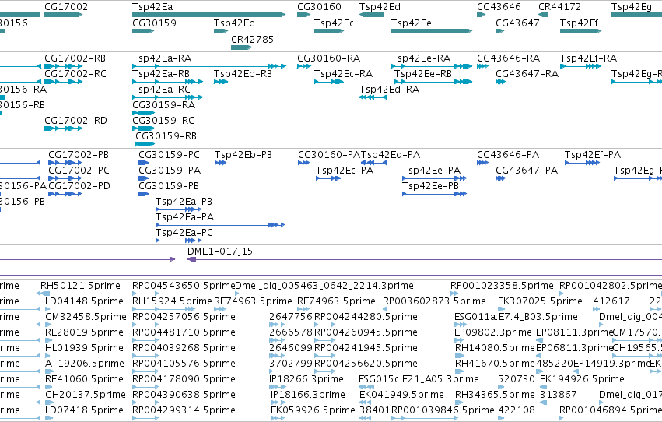Open transcript CG17002-RC

[75, 73]
